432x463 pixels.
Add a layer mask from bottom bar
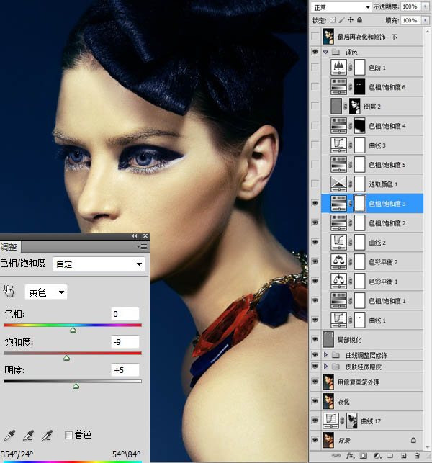(x=364, y=456)
